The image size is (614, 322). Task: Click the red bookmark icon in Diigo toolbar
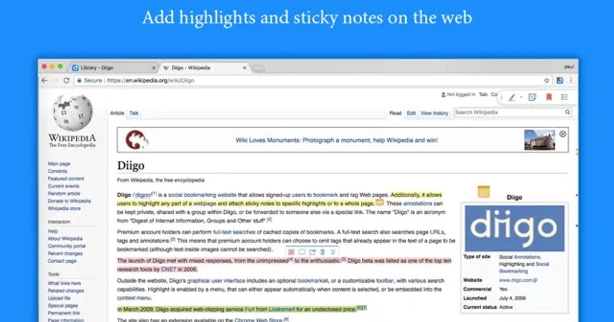pos(549,97)
